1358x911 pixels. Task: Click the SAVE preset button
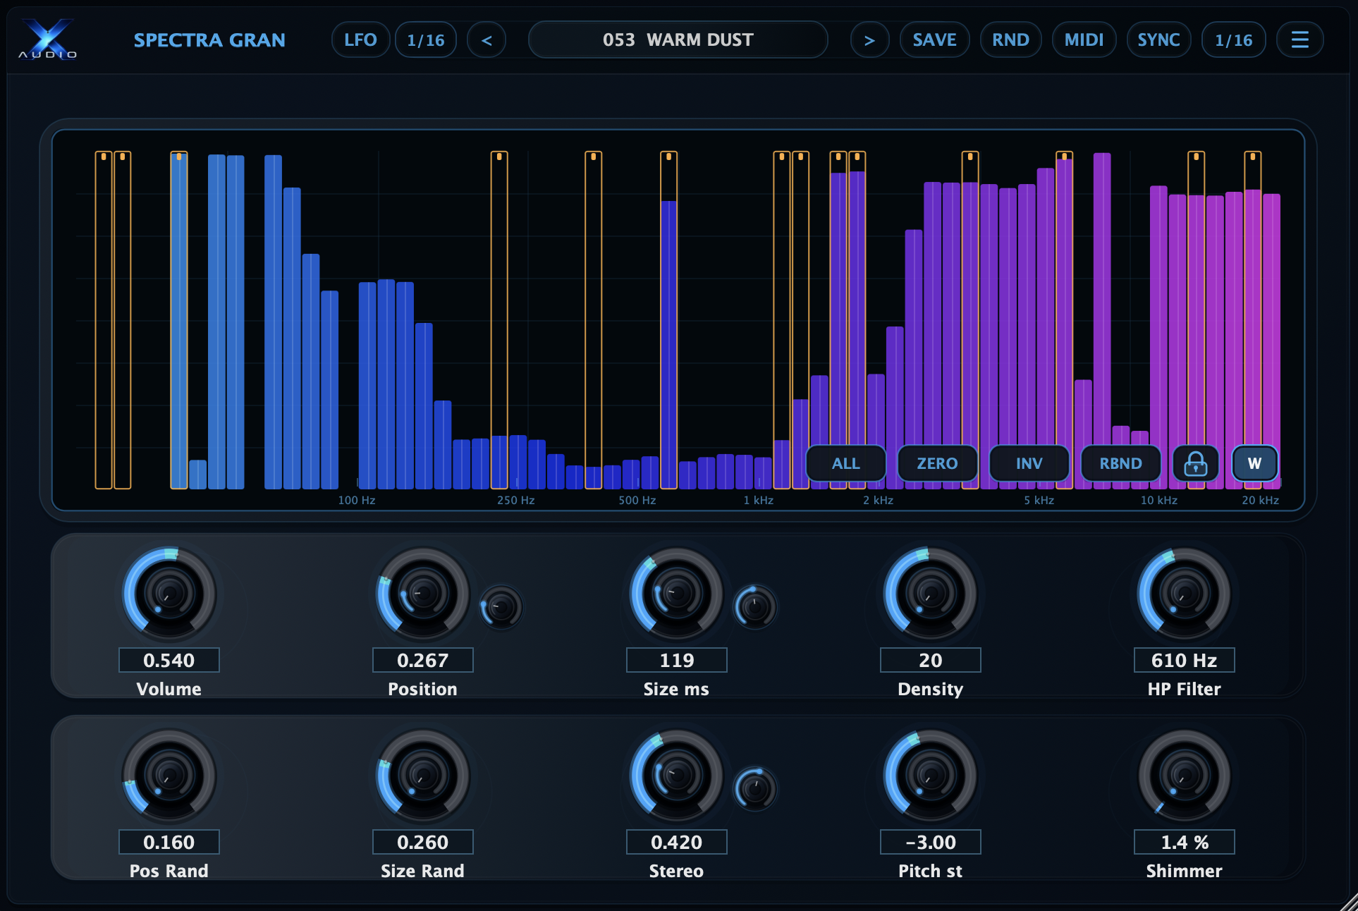click(x=934, y=39)
